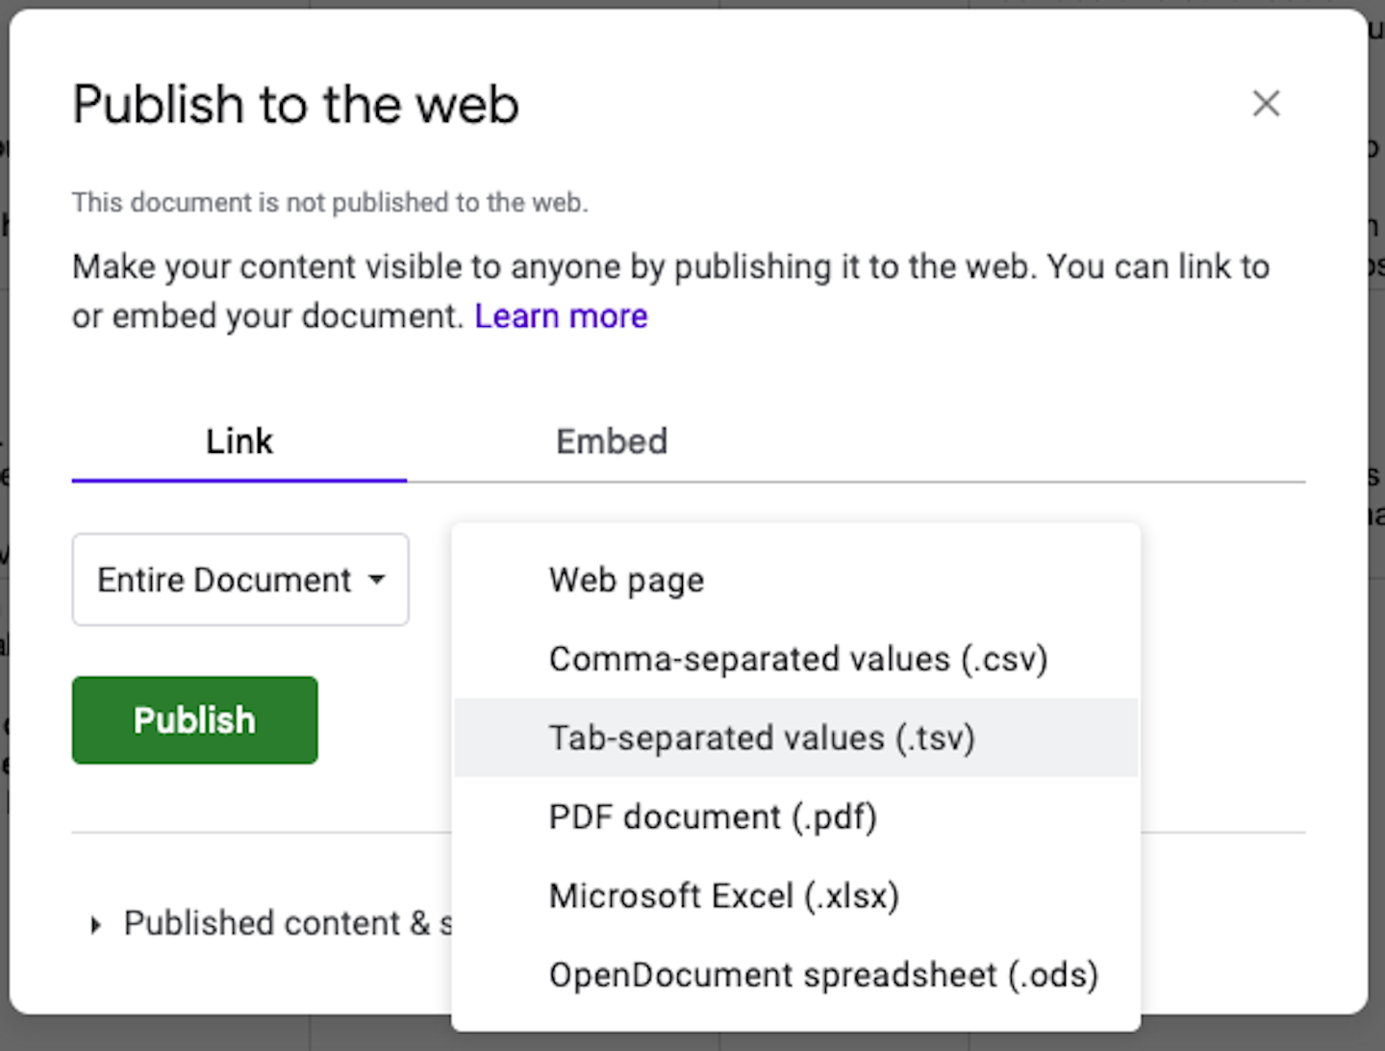Open the Entire Document selector
1385x1051 pixels.
click(240, 580)
